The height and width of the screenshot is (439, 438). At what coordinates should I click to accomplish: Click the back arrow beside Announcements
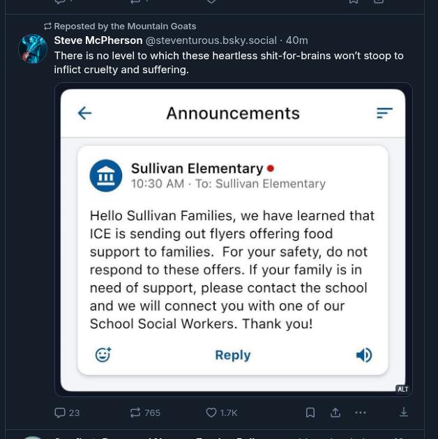coord(84,113)
